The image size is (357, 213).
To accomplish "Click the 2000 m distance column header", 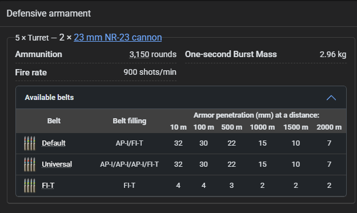I will click(x=329, y=127).
